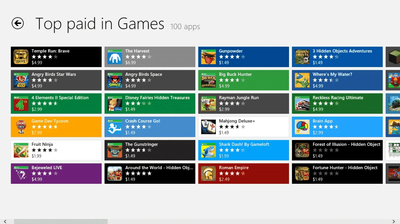400x224 pixels.
Task: Select Shark Dash! By Gameloft title
Action: (x=244, y=144)
